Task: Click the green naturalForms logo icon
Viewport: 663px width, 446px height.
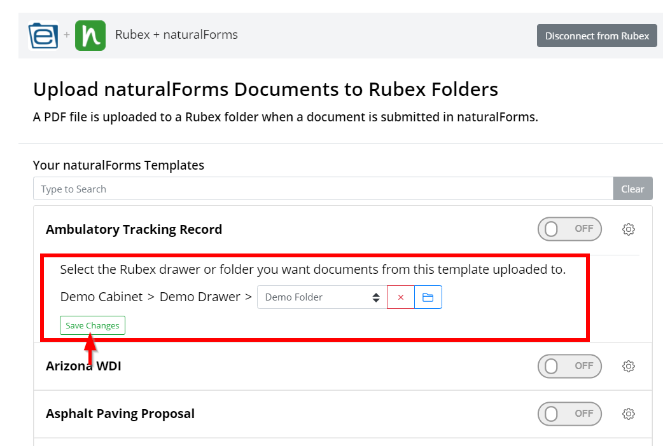Action: (x=90, y=36)
